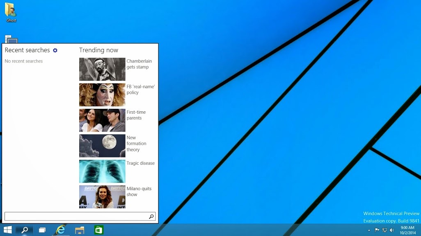
Task: Open the full moon trending thumbnail
Action: [102, 146]
